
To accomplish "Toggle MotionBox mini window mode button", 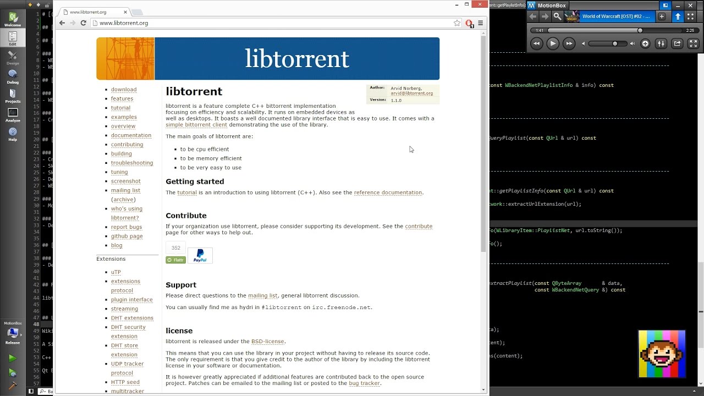I will tap(665, 5).
